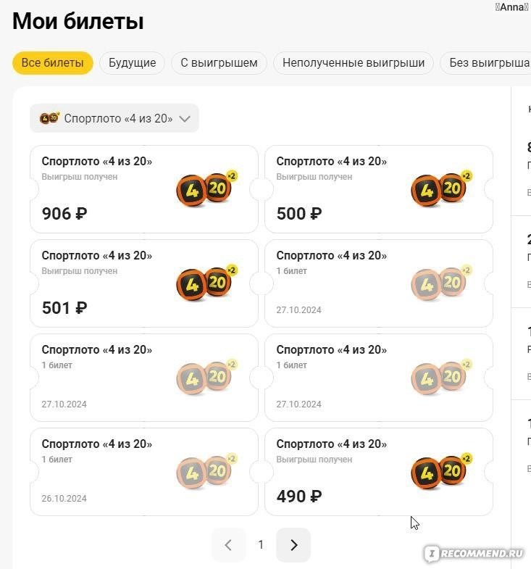This screenshot has width=531, height=569.
Task: Expand the Спортлото «4 из 20» lottery dropdown
Action: tap(114, 118)
